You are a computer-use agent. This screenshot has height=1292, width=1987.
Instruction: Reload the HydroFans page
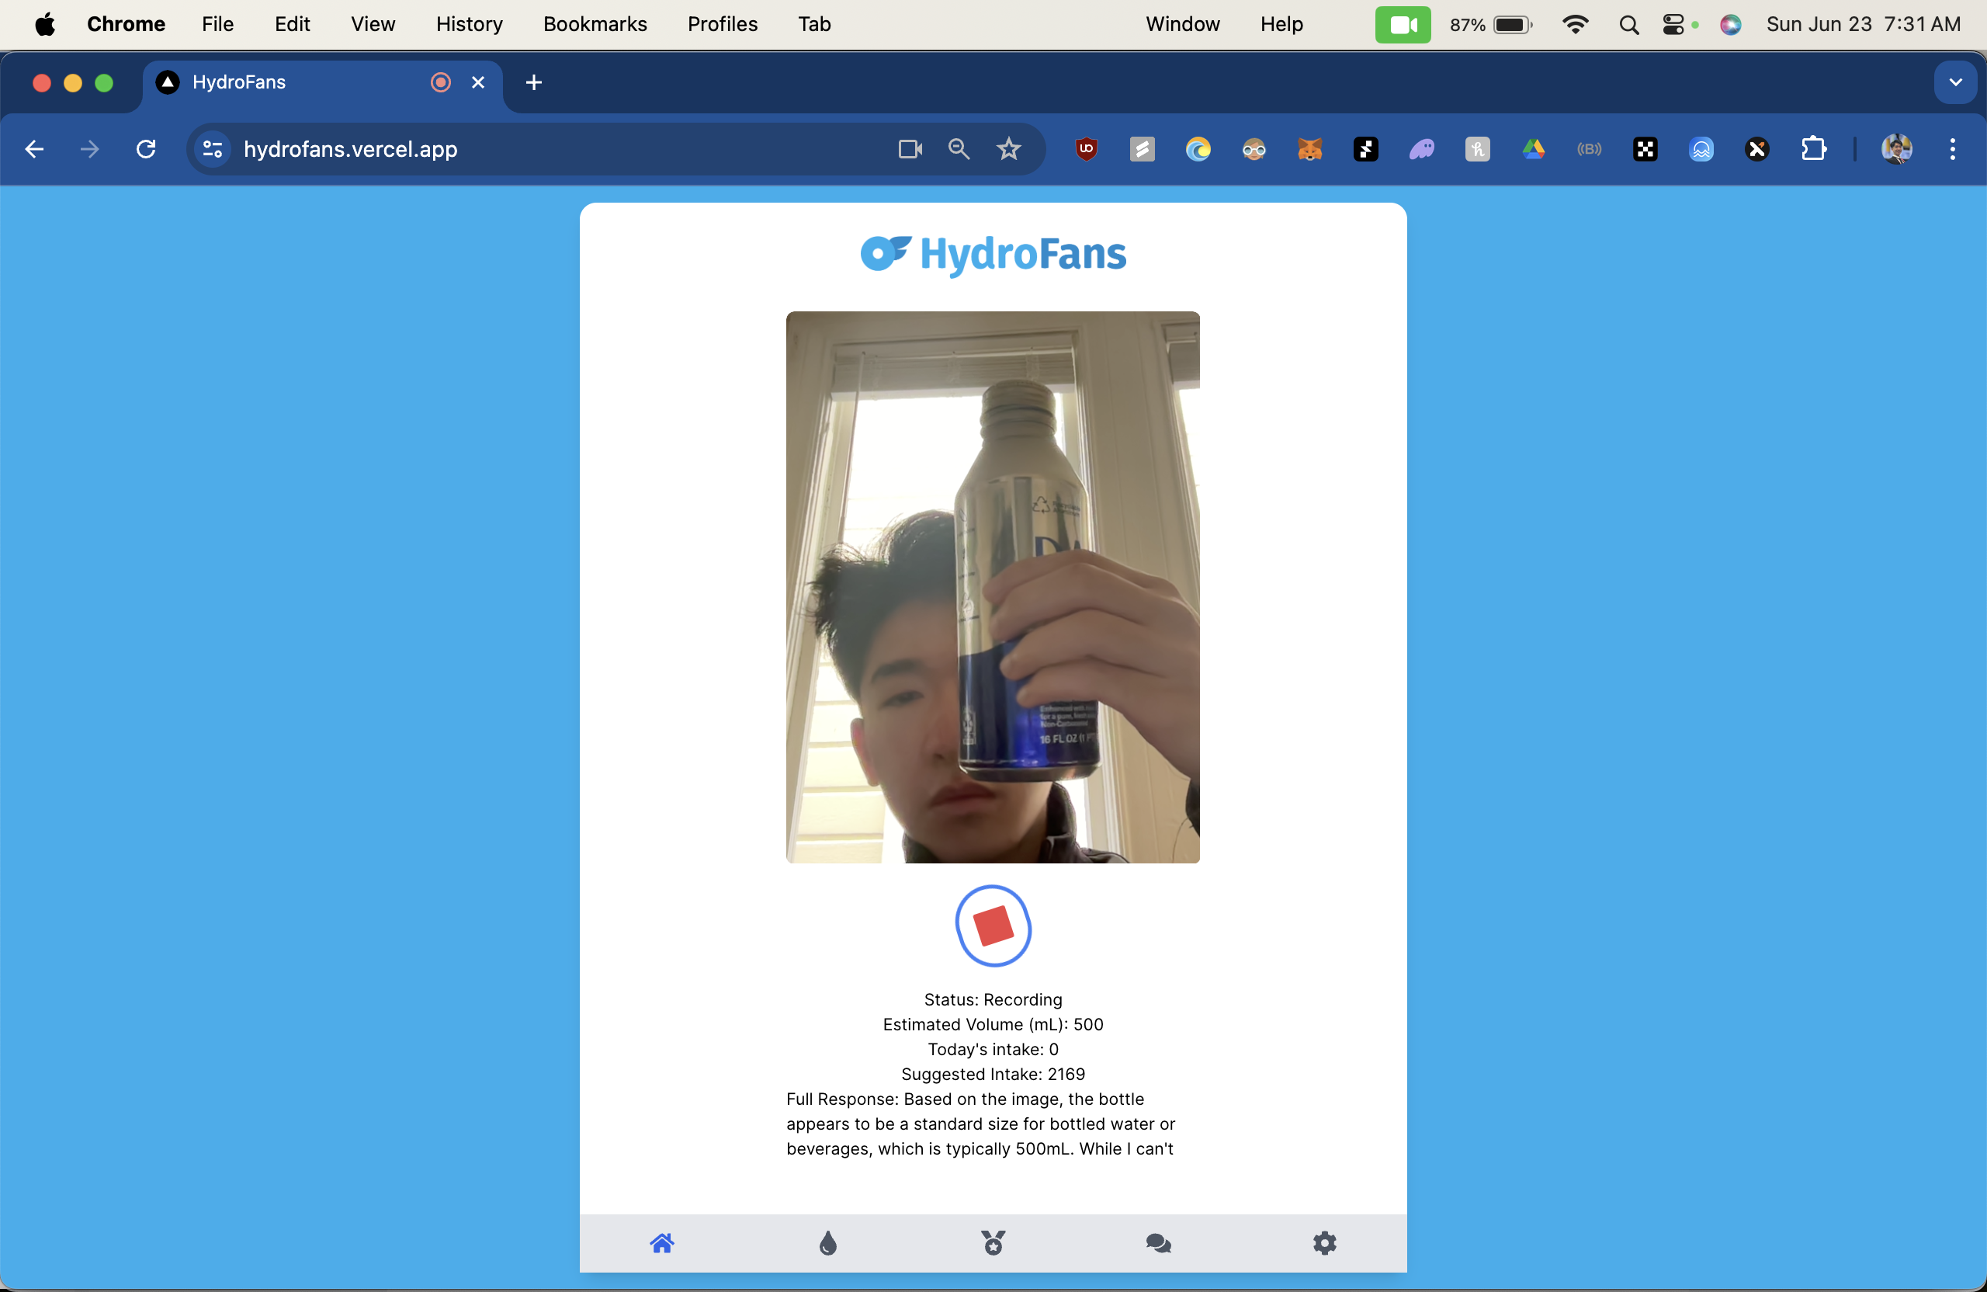click(146, 150)
